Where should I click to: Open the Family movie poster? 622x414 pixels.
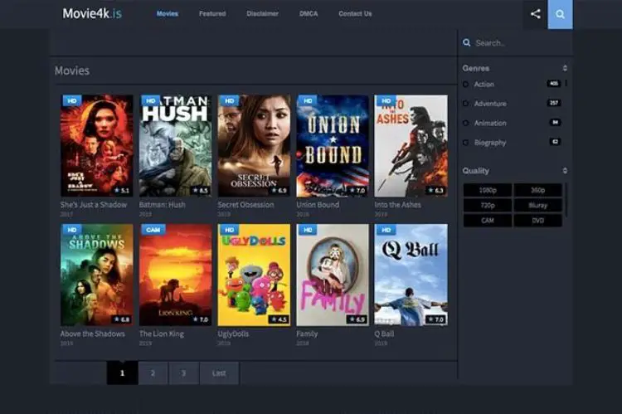coord(333,275)
